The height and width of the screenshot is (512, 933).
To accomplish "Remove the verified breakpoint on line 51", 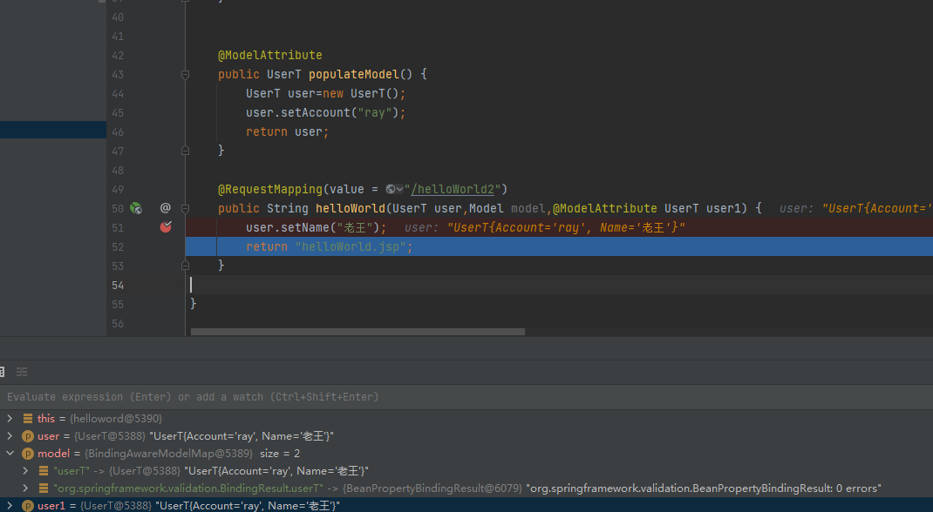I will pos(166,227).
